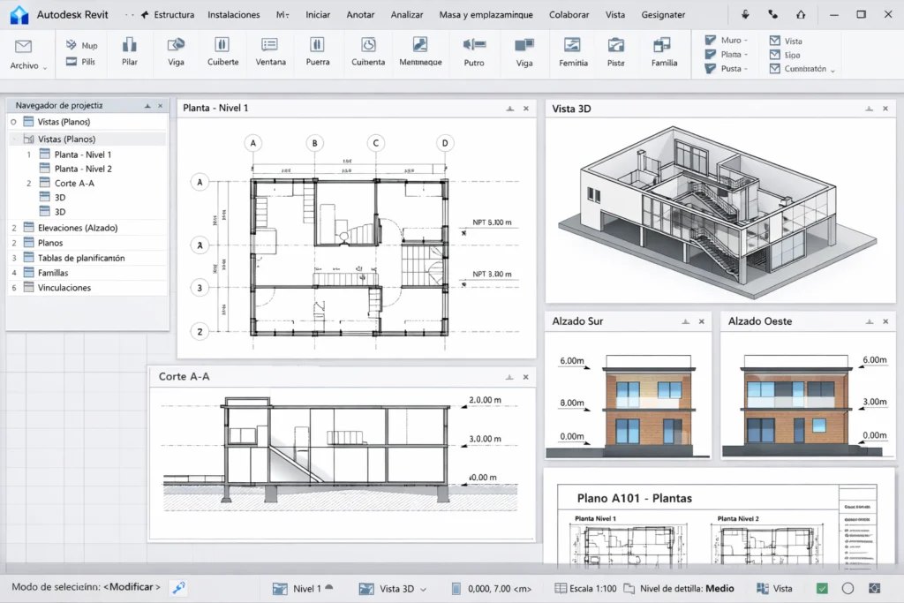Enable the green checkmark toggle in the status bar
Screen dimensions: 904x603
tap(822, 588)
